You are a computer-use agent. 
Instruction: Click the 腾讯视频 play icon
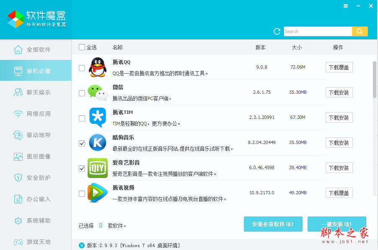click(x=97, y=193)
